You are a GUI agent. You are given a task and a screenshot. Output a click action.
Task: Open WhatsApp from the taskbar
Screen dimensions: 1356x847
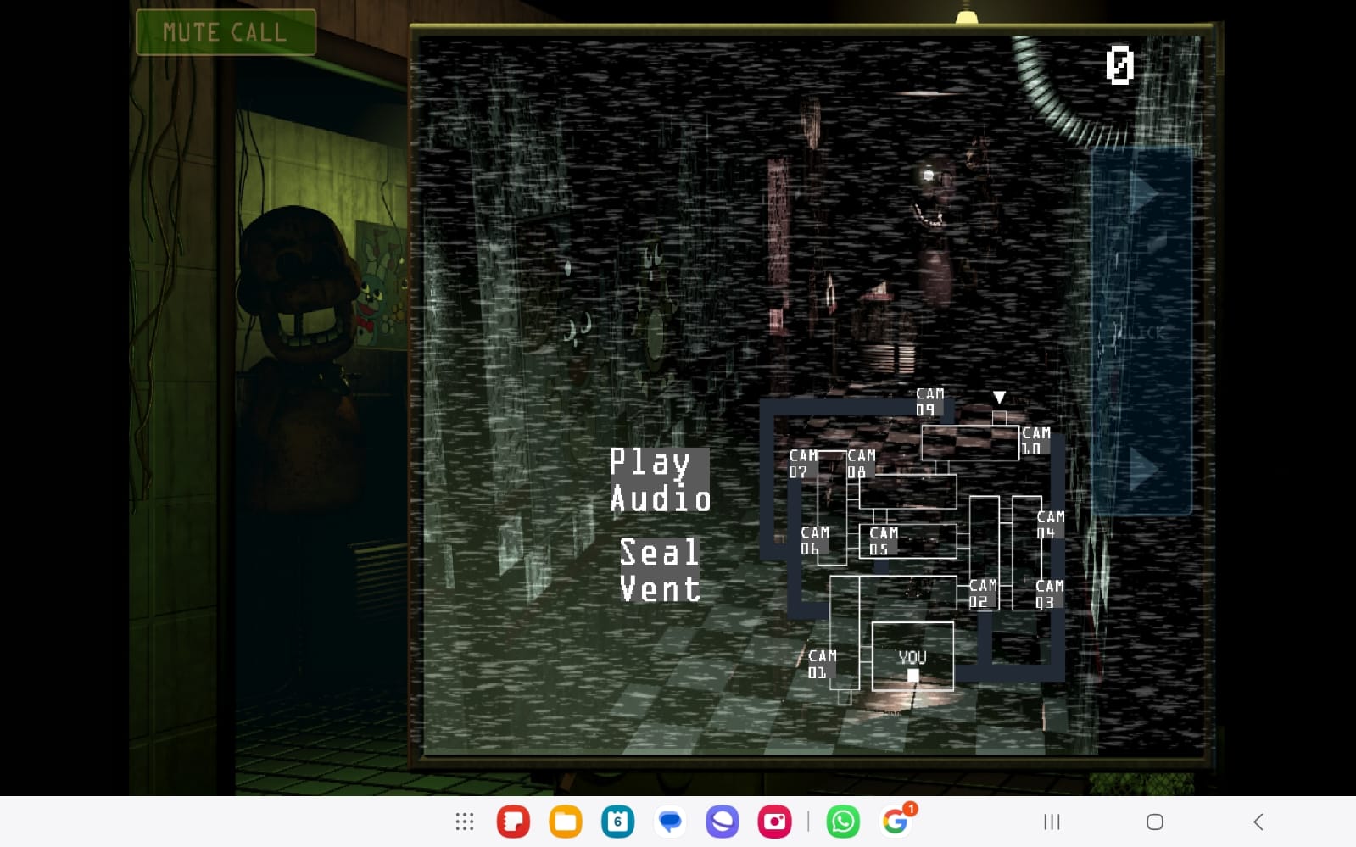(x=842, y=822)
